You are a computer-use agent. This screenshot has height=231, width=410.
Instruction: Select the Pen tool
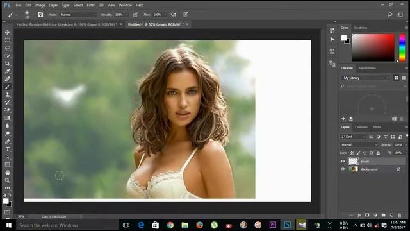7,141
